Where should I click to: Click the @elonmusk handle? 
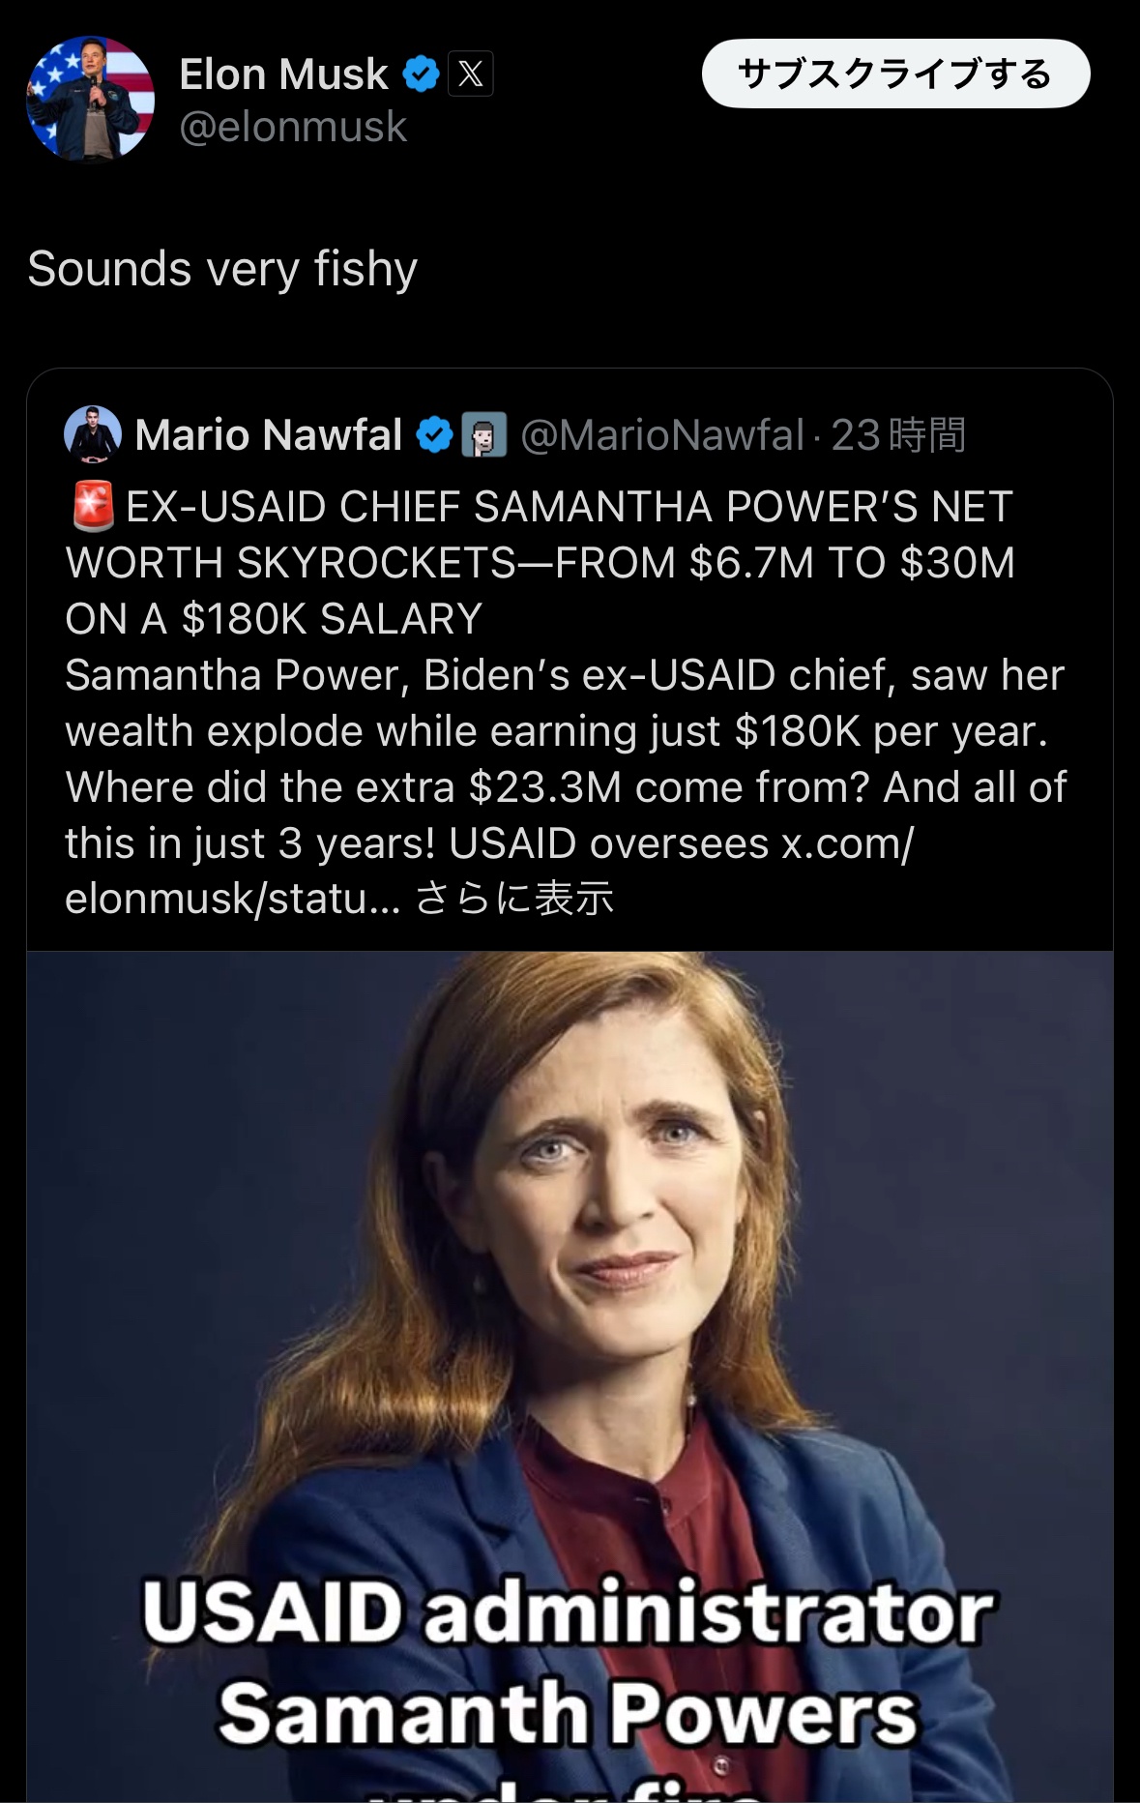[293, 127]
